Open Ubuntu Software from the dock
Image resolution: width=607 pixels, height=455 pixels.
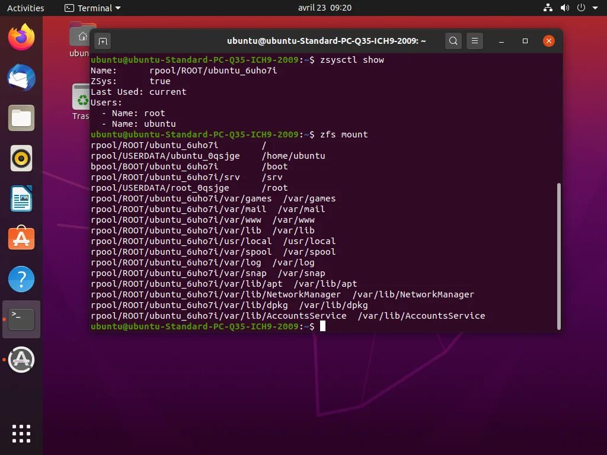21,238
